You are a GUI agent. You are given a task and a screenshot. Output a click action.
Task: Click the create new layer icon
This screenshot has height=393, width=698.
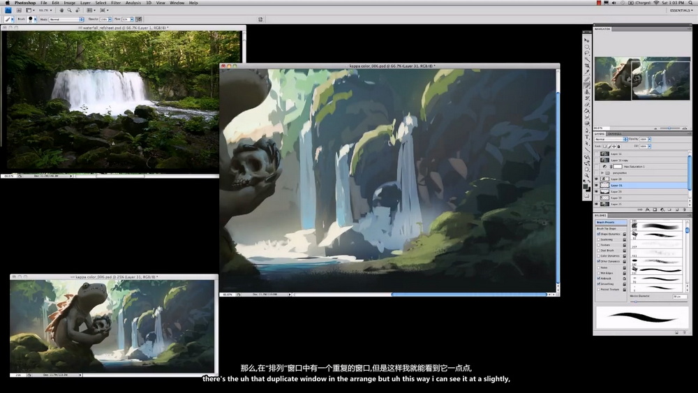pyautogui.click(x=676, y=209)
